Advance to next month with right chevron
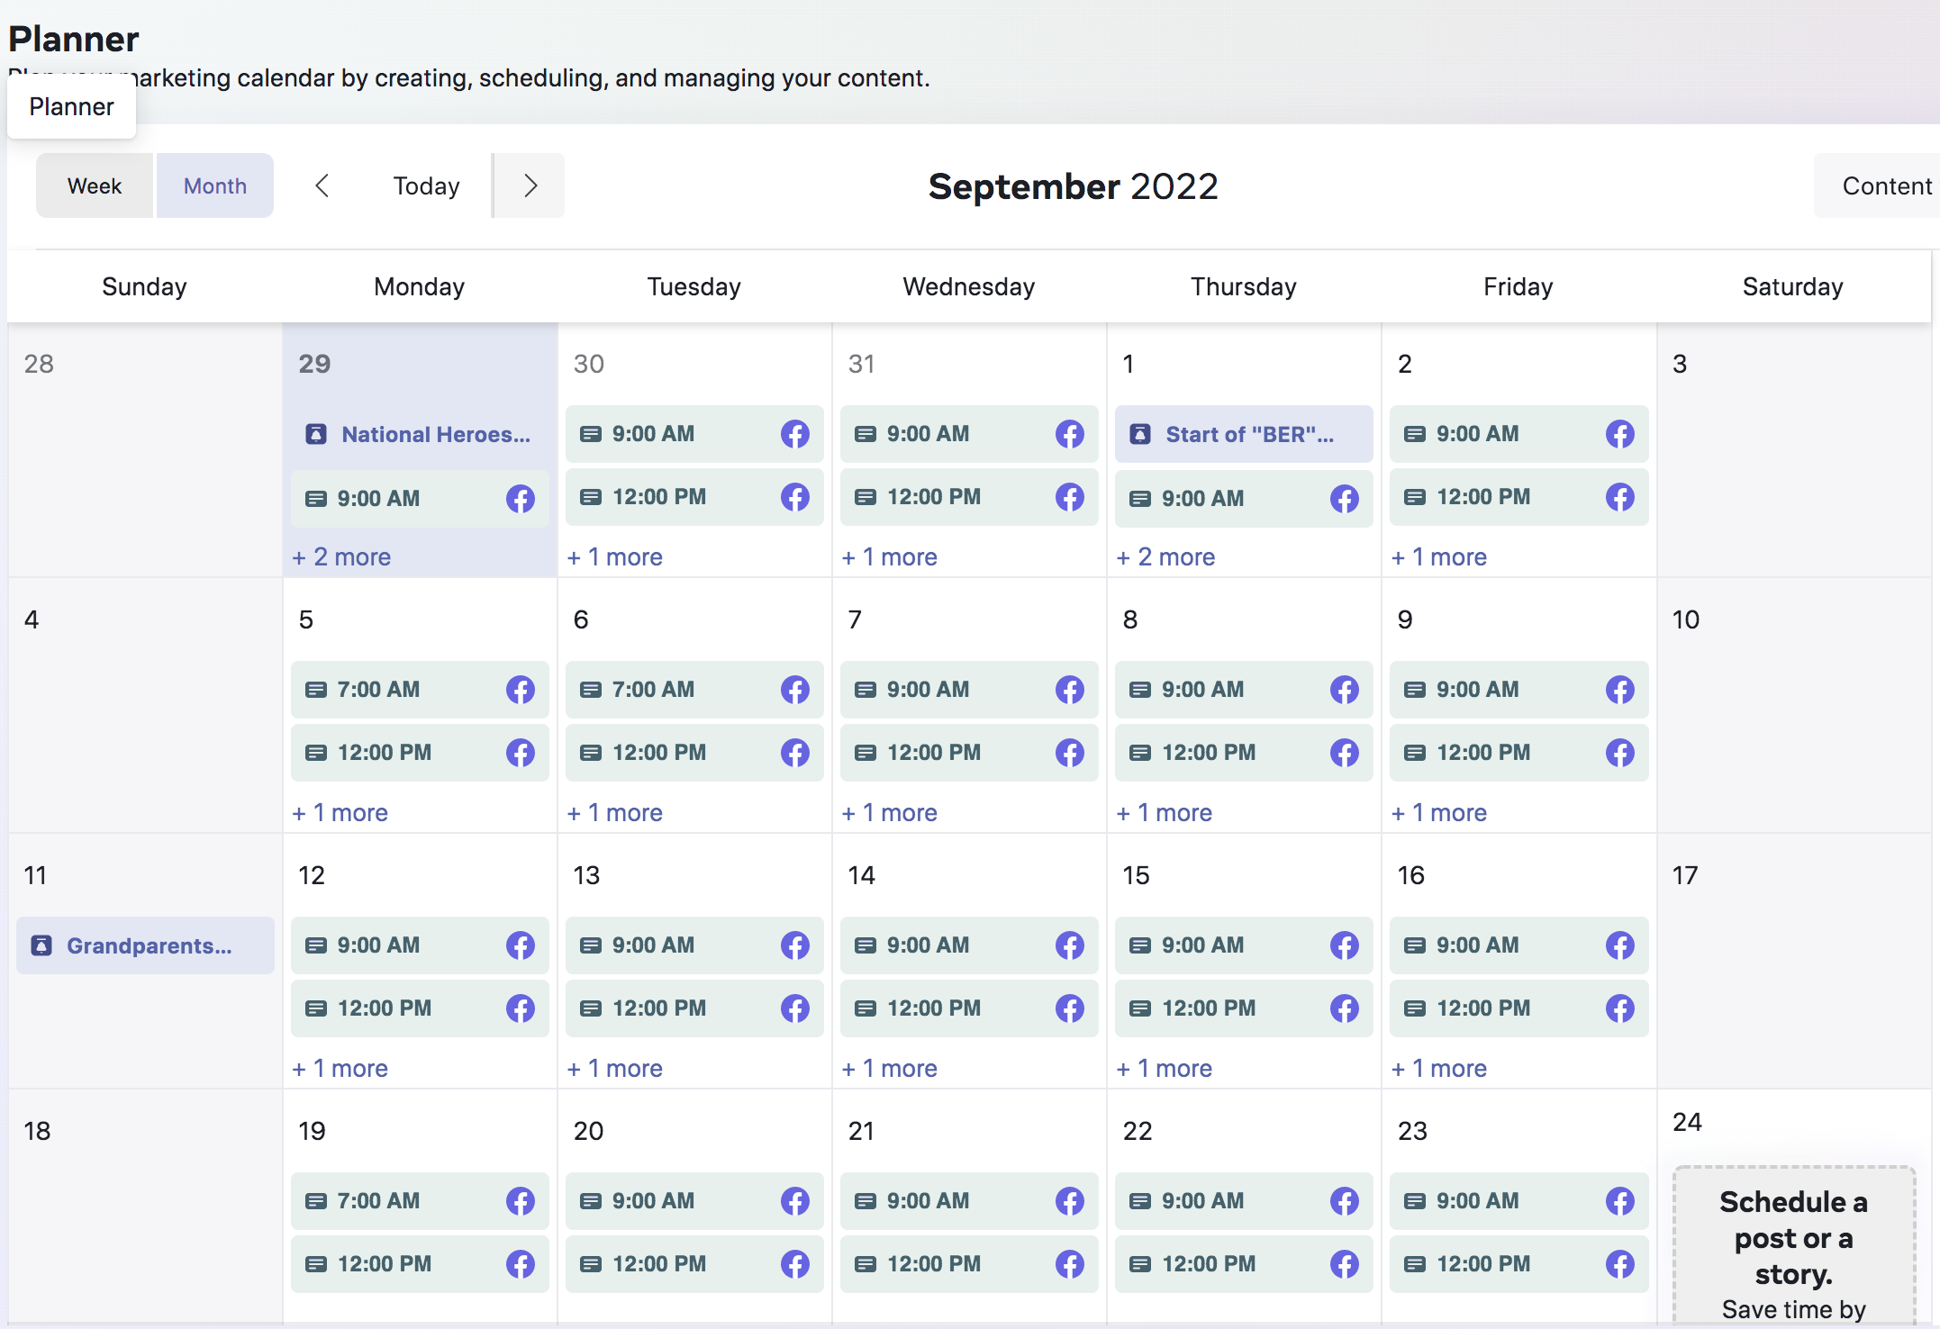Viewport: 1940px width, 1329px height. [530, 185]
